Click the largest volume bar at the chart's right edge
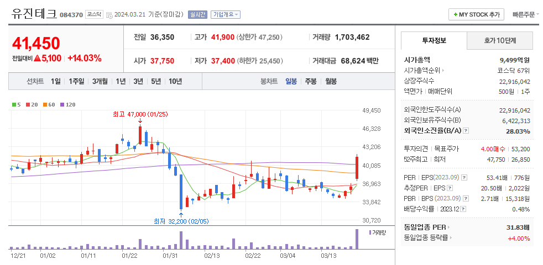Viewport: 543px width, 265px height. coord(357,239)
